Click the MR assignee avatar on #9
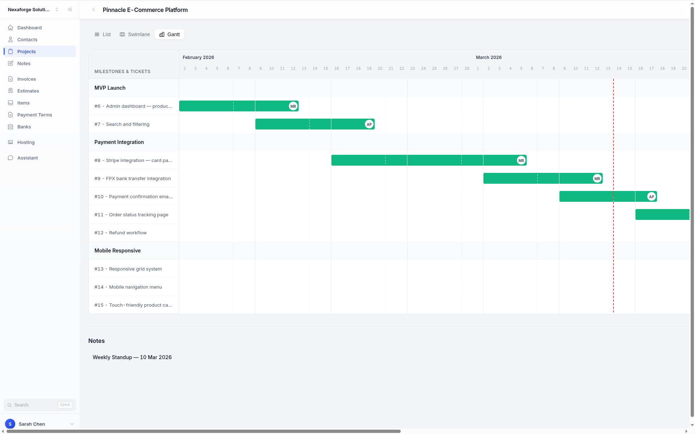Image resolution: width=695 pixels, height=434 pixels. (x=597, y=178)
